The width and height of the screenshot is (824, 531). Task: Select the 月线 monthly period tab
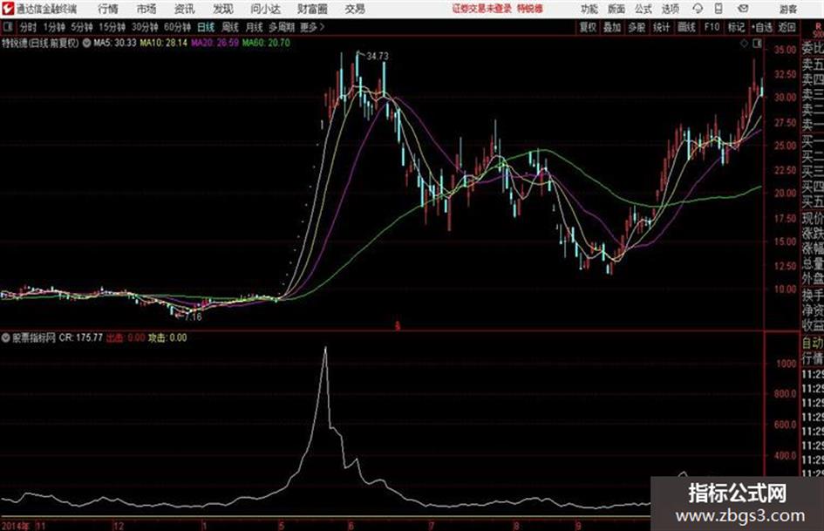(x=255, y=27)
